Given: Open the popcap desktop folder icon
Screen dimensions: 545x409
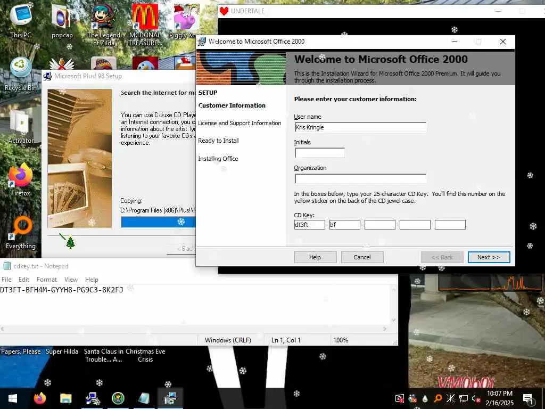Looking at the screenshot, I should point(62,21).
